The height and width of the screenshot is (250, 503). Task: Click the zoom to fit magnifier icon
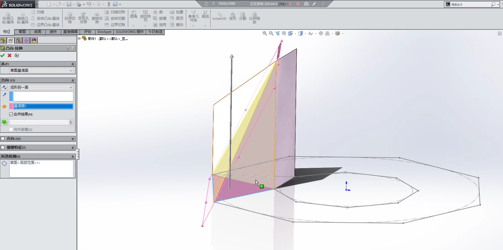[265, 33]
